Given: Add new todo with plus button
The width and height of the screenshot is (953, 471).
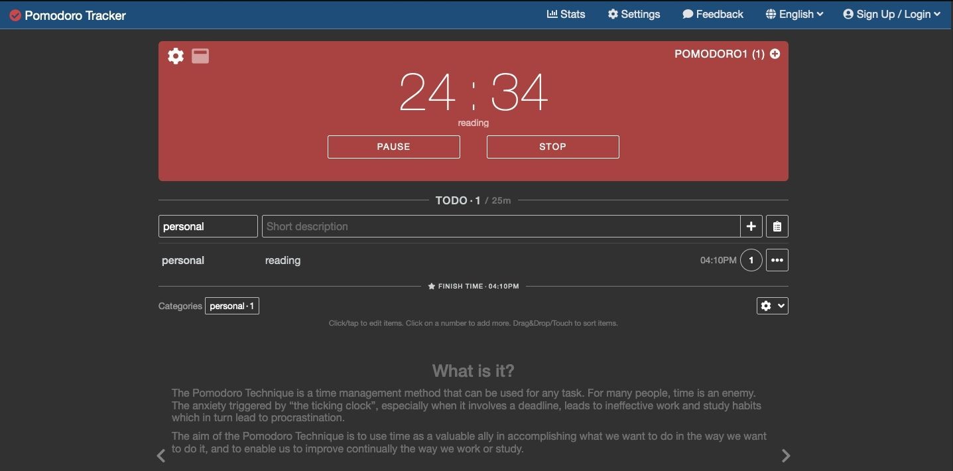Looking at the screenshot, I should 751,226.
